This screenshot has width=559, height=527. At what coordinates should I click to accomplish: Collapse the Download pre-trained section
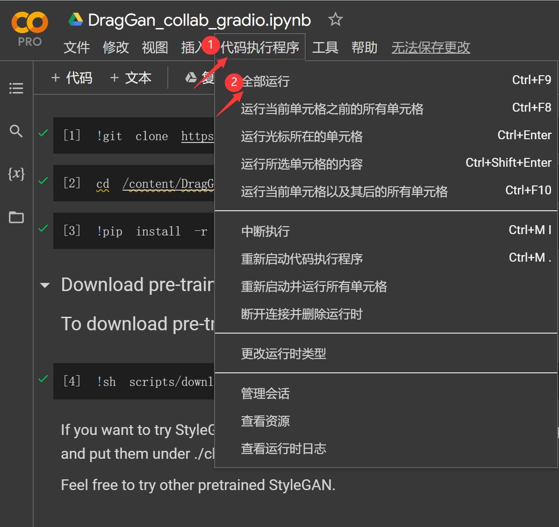(x=45, y=285)
